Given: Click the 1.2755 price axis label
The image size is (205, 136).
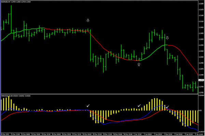Looking at the screenshot, I should 201,92.
